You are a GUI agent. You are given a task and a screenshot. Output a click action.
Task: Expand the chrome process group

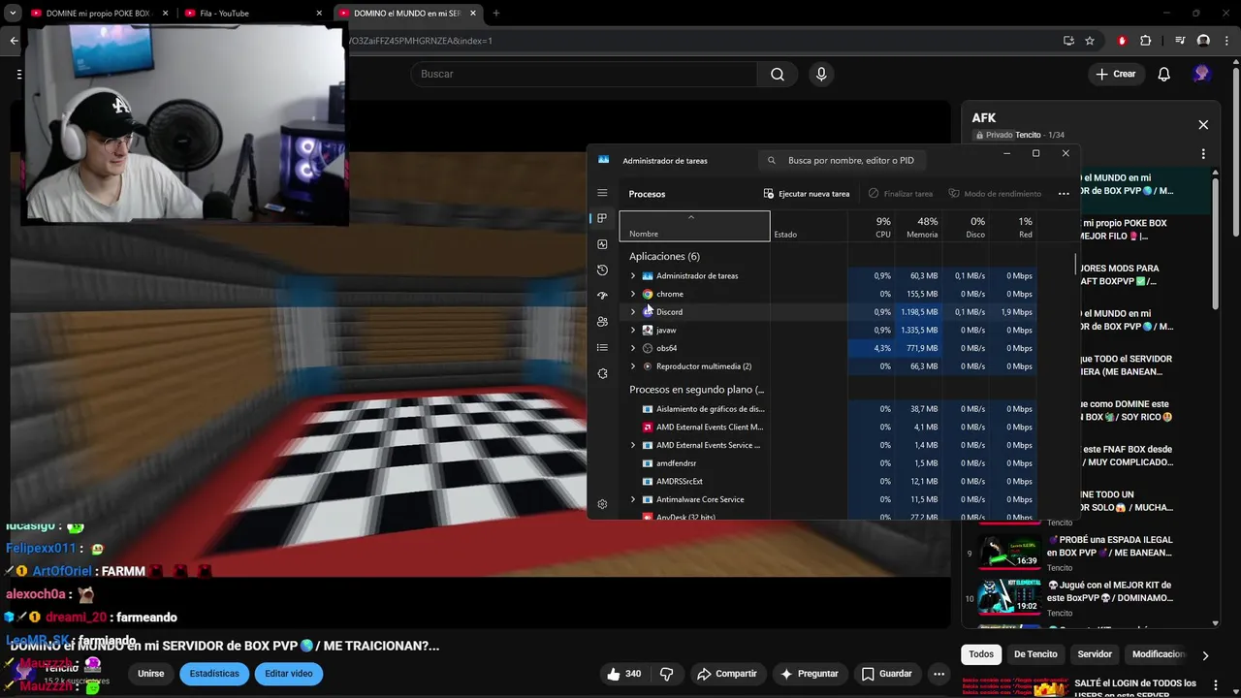(633, 294)
